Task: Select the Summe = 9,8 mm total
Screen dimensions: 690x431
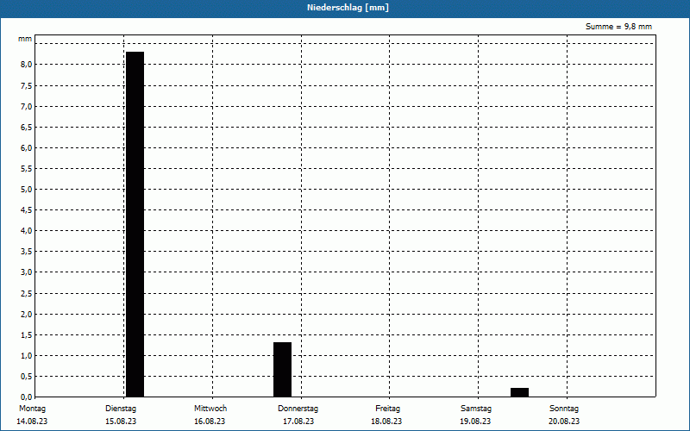Action: [618, 27]
